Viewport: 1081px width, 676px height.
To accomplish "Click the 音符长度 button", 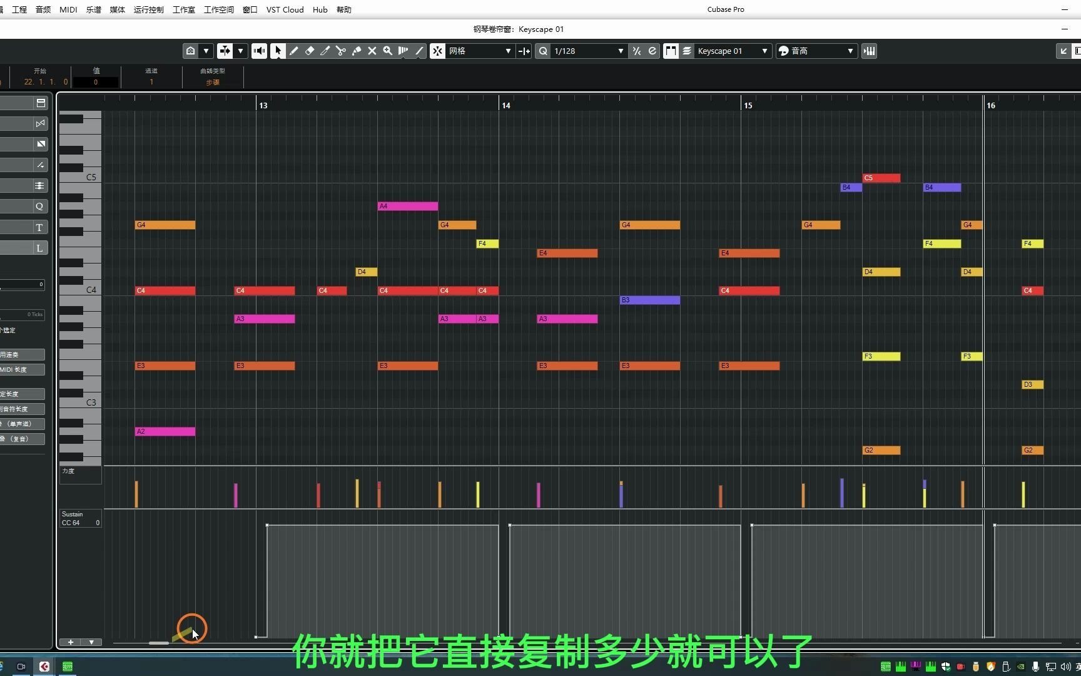I will (22, 409).
